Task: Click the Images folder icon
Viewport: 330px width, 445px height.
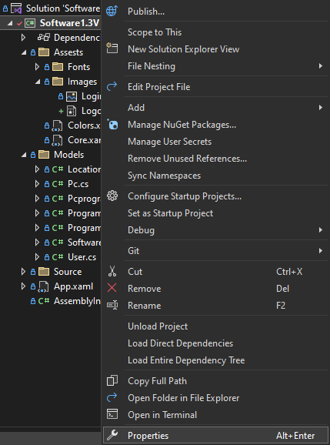Action: (58, 82)
